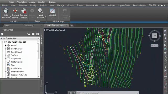The width and height of the screenshot is (168, 94).
Task: Open the Featured Apps ribbon tab
Action: (139, 5)
